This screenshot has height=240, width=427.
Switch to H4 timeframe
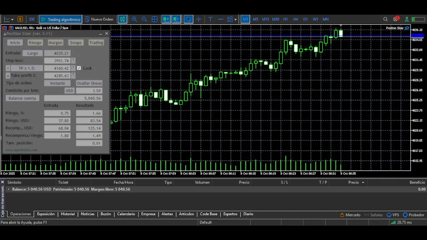pyautogui.click(x=296, y=19)
